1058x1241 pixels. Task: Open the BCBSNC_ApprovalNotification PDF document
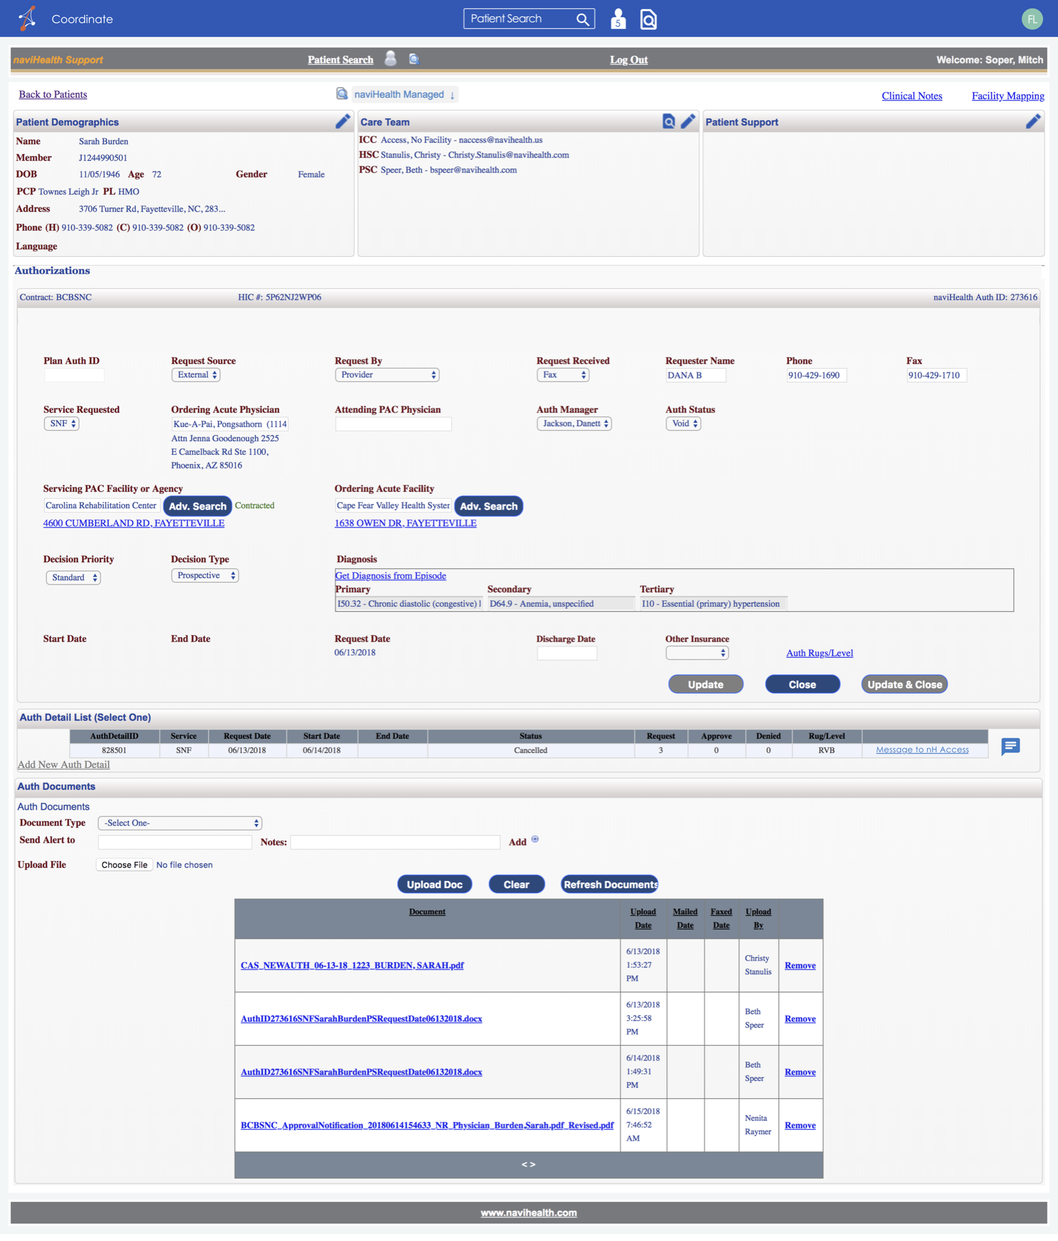[427, 1126]
